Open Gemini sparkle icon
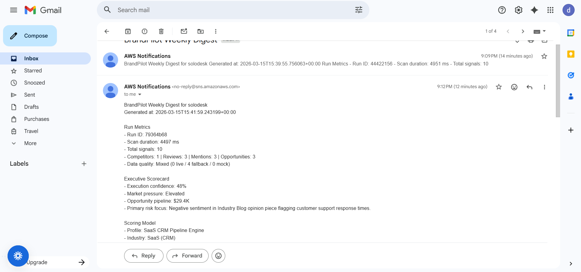This screenshot has width=581, height=272. point(534,10)
